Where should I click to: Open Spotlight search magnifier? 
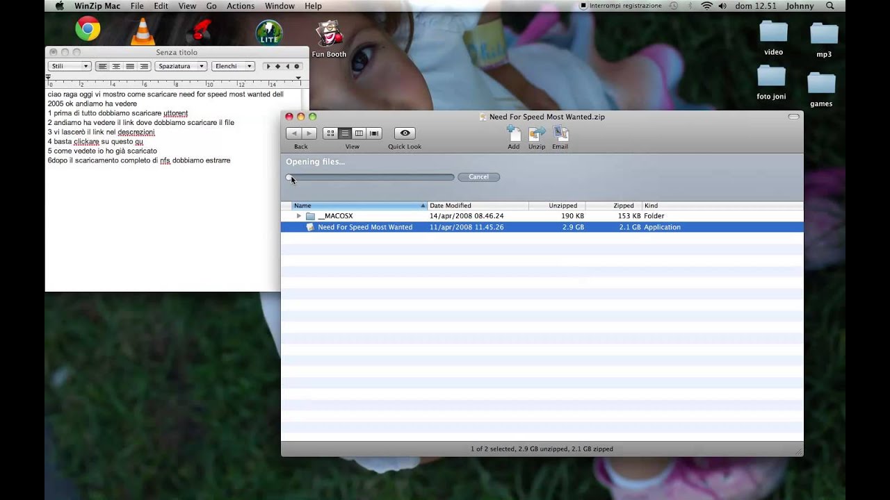point(830,6)
